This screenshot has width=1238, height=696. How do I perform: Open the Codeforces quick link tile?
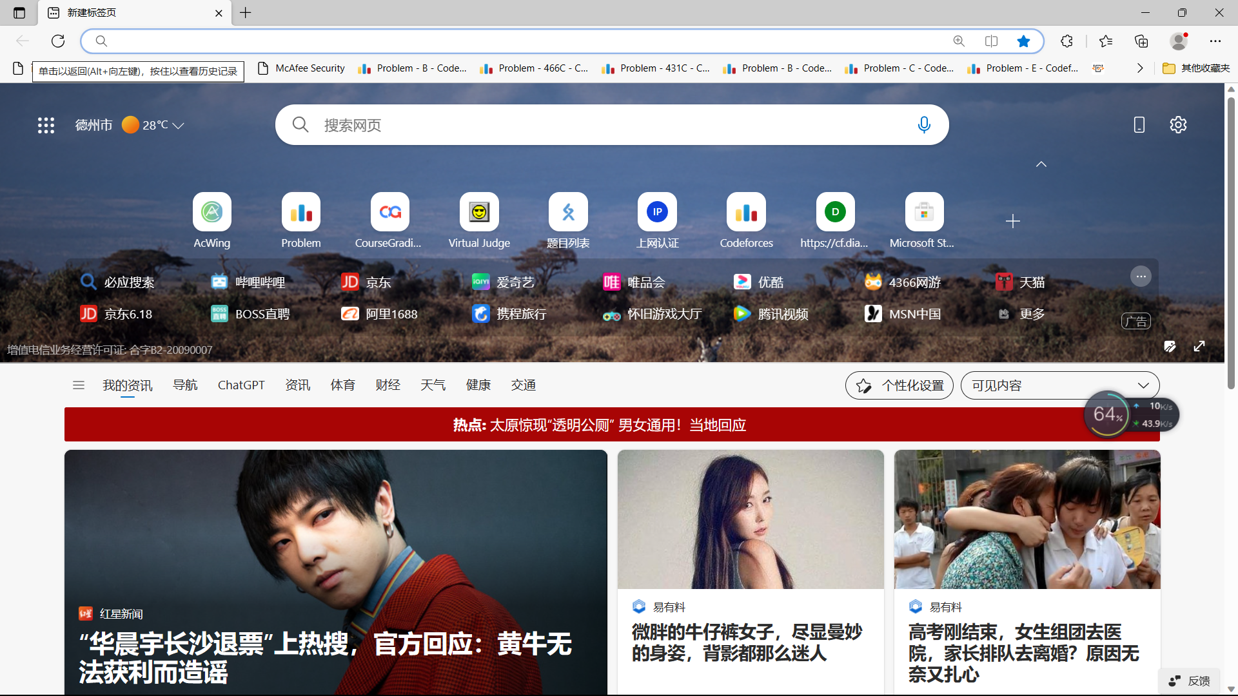point(746,213)
